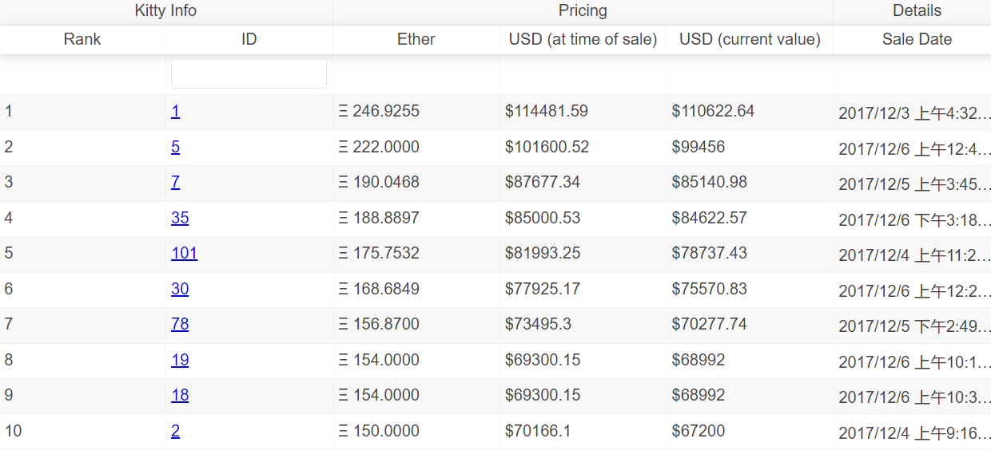The height and width of the screenshot is (450, 991).
Task: Sort by the Ether column header
Action: [x=416, y=39]
